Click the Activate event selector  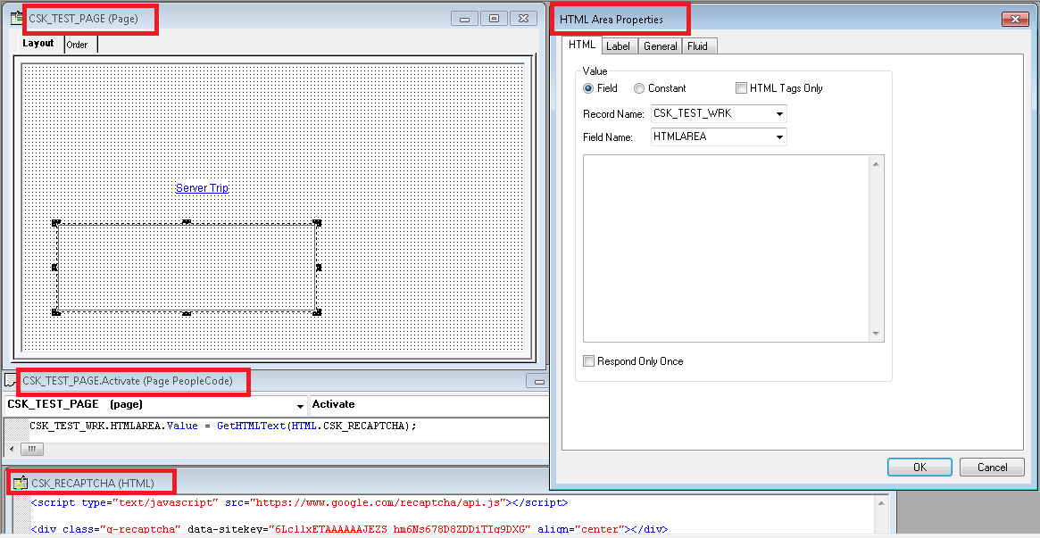coord(428,405)
